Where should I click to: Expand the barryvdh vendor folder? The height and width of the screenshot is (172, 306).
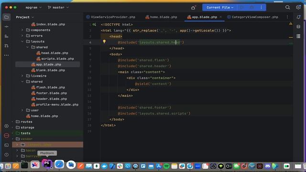[17, 156]
